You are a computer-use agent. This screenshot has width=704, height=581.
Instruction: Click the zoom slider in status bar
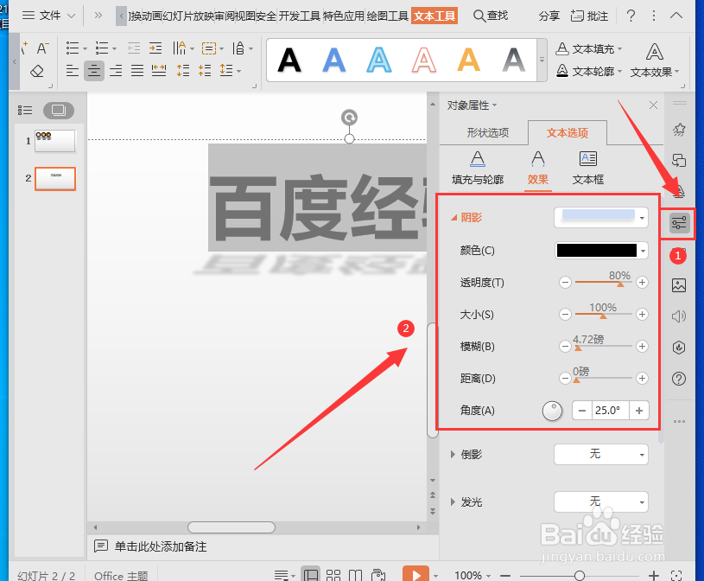coord(580,575)
